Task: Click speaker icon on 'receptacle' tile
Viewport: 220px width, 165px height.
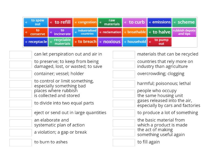Action: (26, 42)
